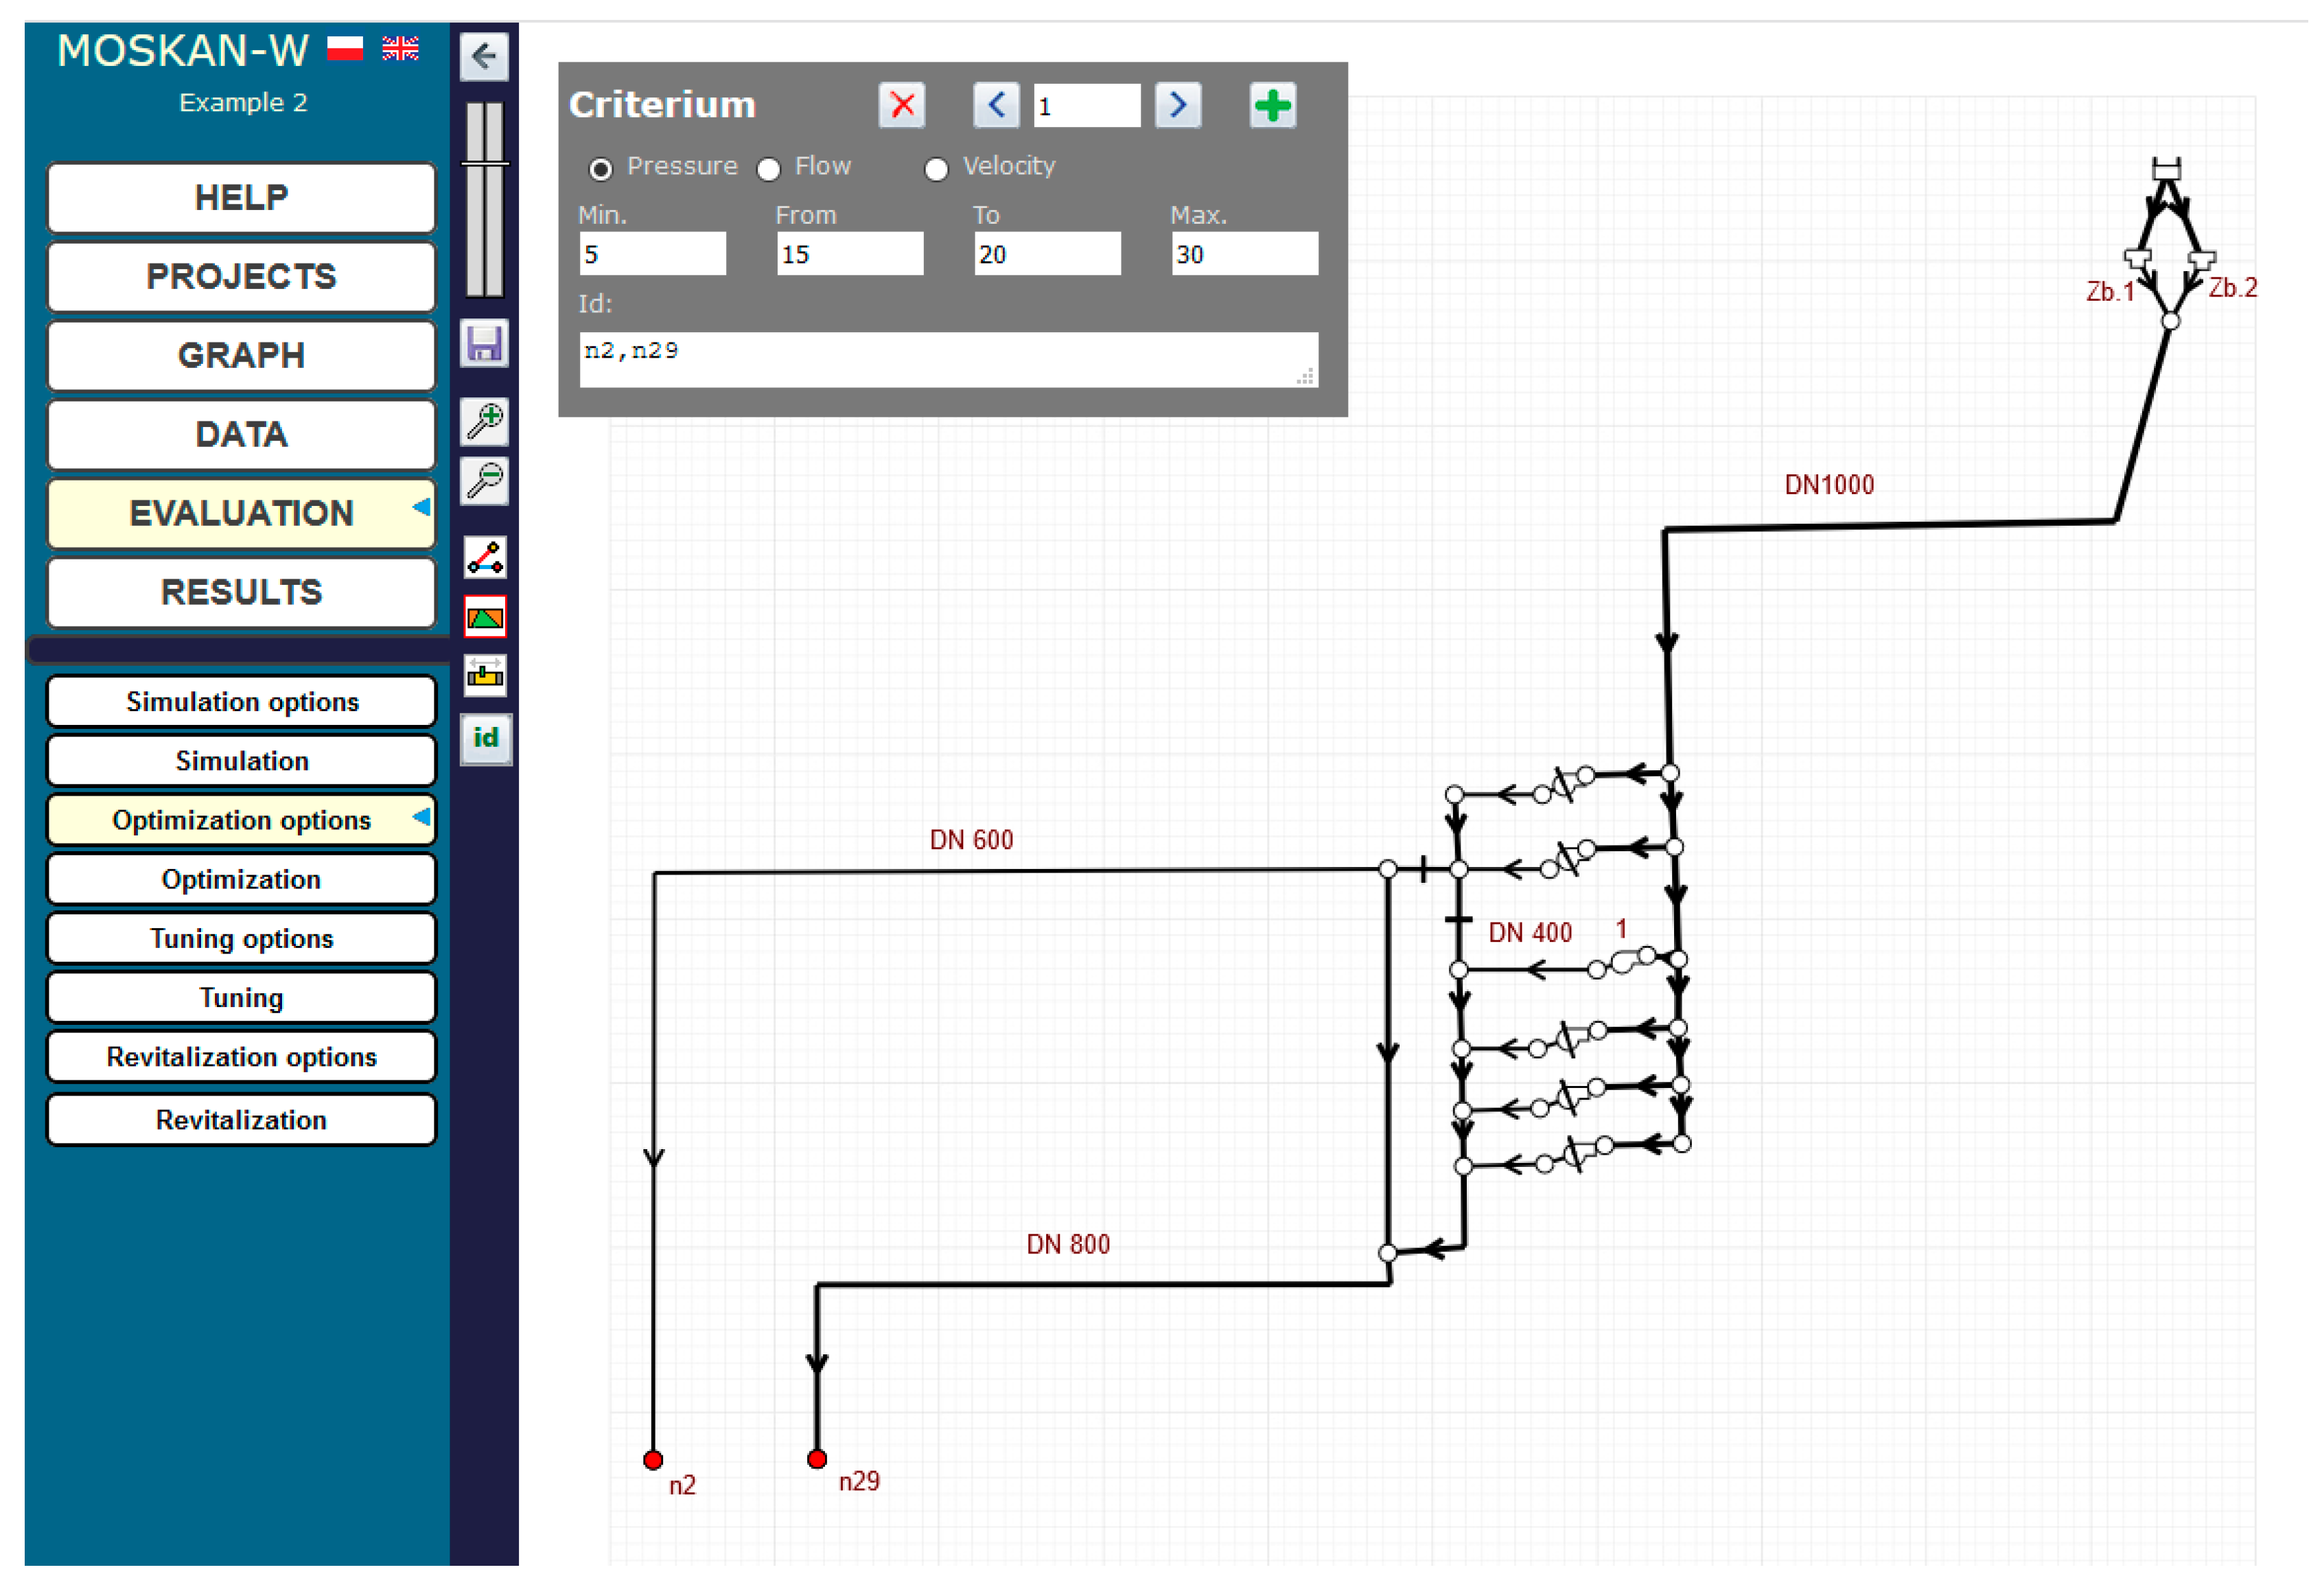Select the Flow radio button
The height and width of the screenshot is (1596, 2322).
click(x=768, y=170)
